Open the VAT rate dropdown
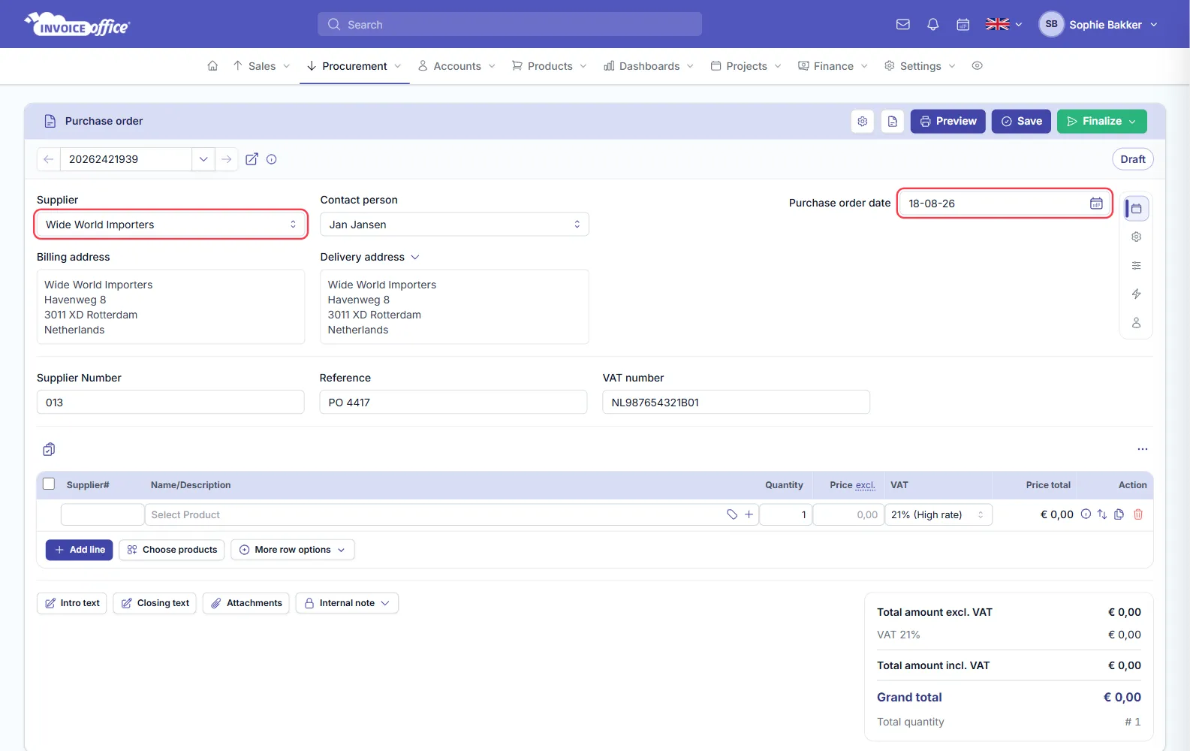The image size is (1190, 751). 939,514
